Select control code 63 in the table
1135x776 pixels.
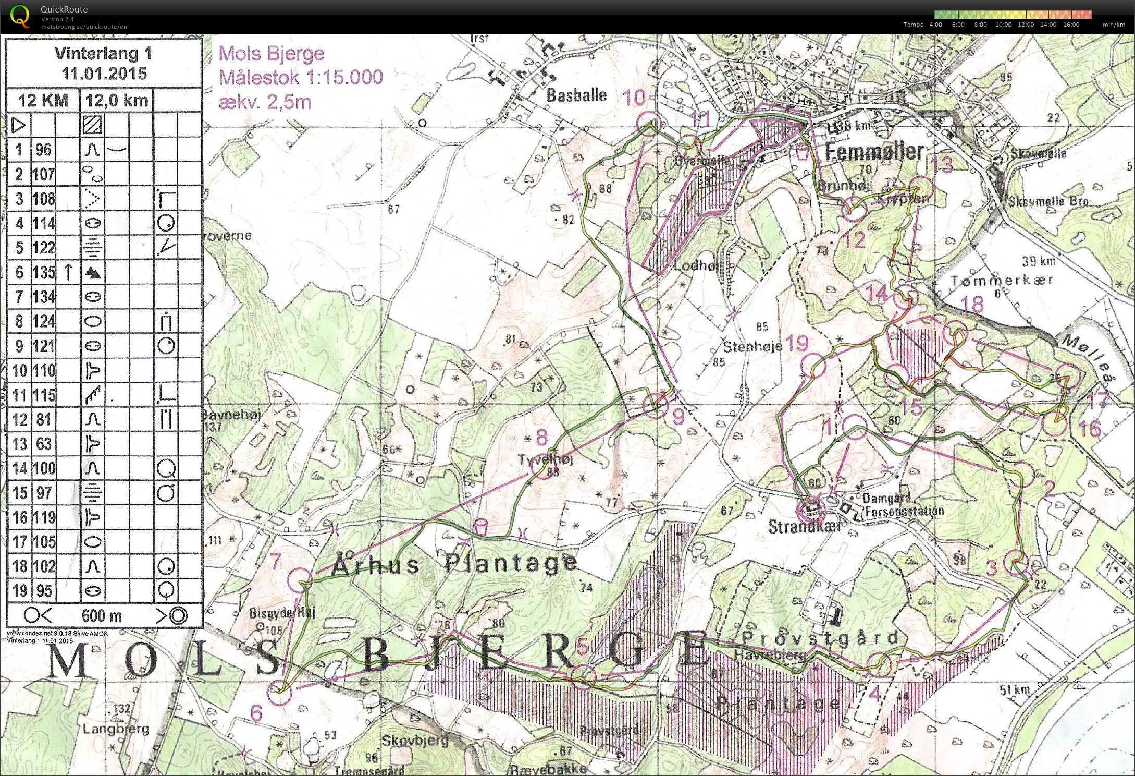[43, 444]
